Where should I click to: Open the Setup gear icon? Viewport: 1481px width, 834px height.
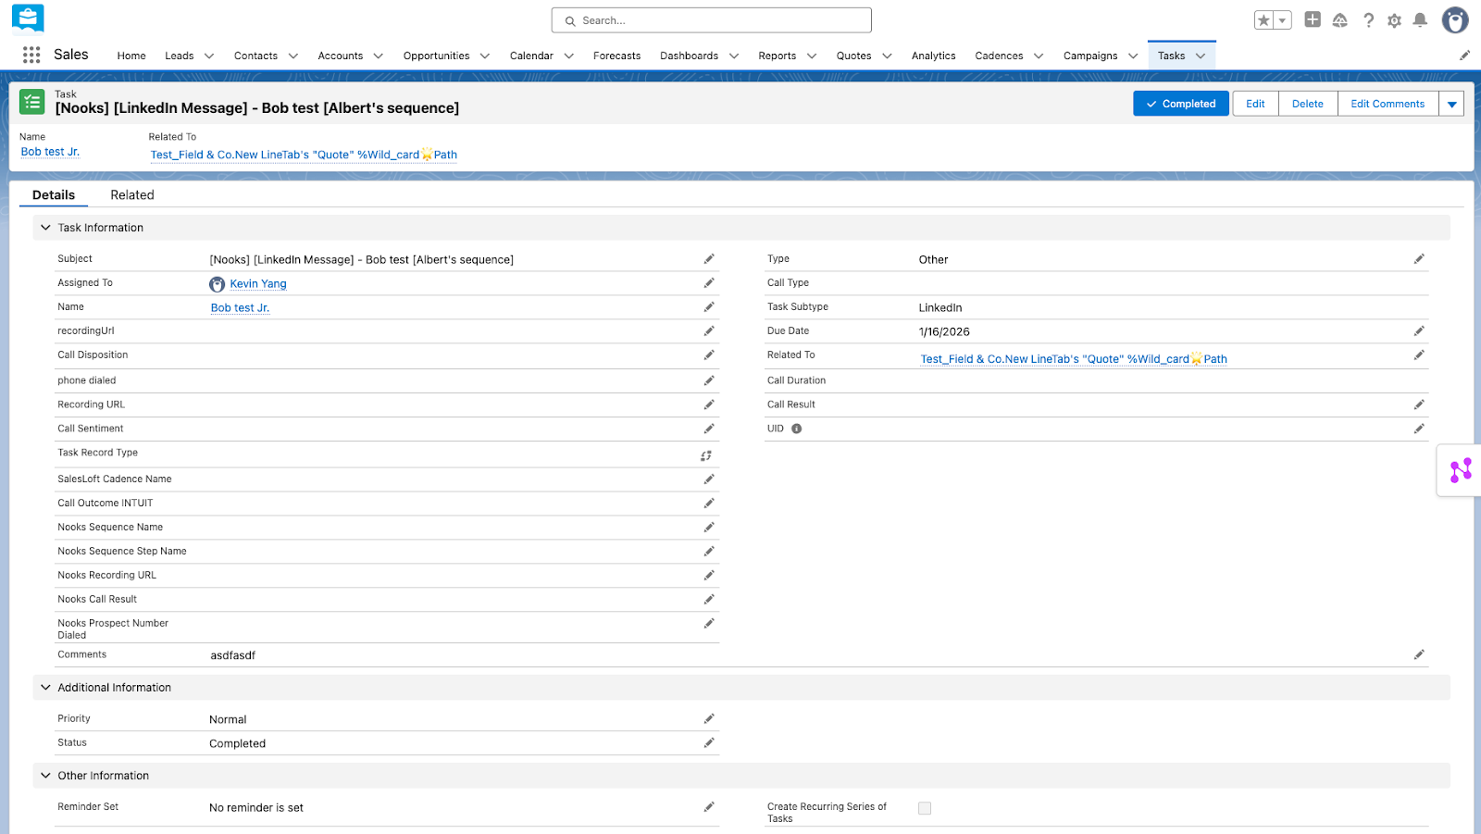[1394, 20]
